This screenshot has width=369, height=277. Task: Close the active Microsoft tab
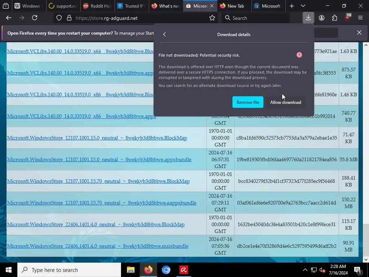pyautogui.click(x=212, y=6)
